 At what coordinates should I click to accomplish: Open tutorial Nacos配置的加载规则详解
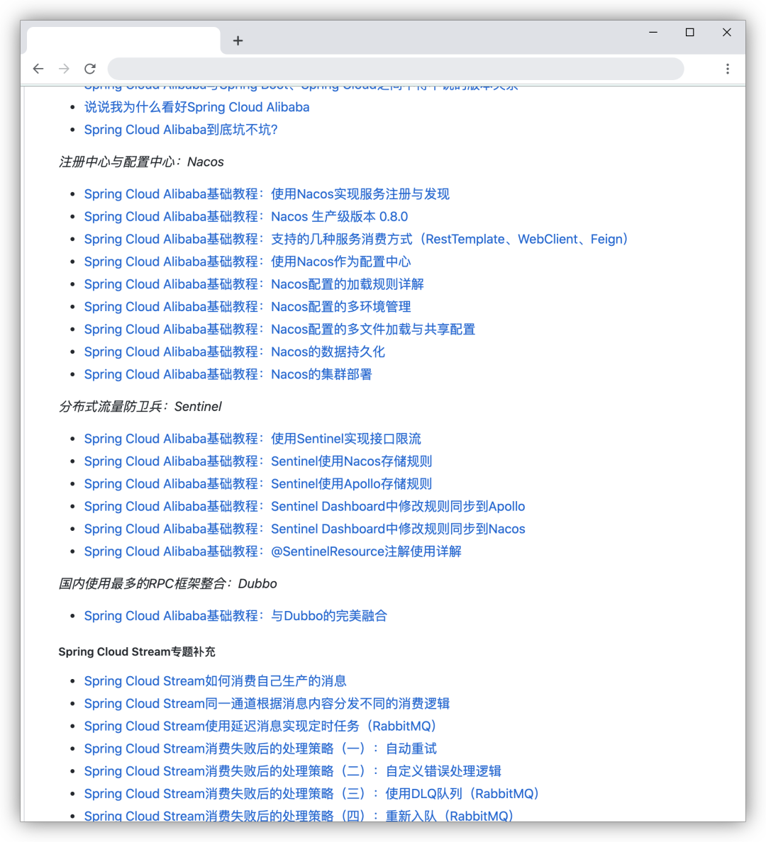(x=254, y=285)
